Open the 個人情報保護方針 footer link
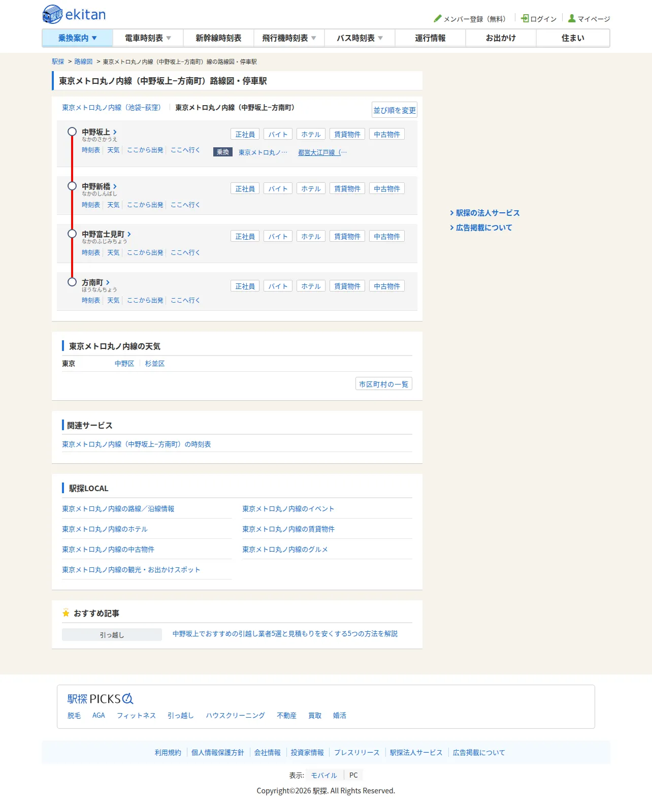 click(x=218, y=753)
